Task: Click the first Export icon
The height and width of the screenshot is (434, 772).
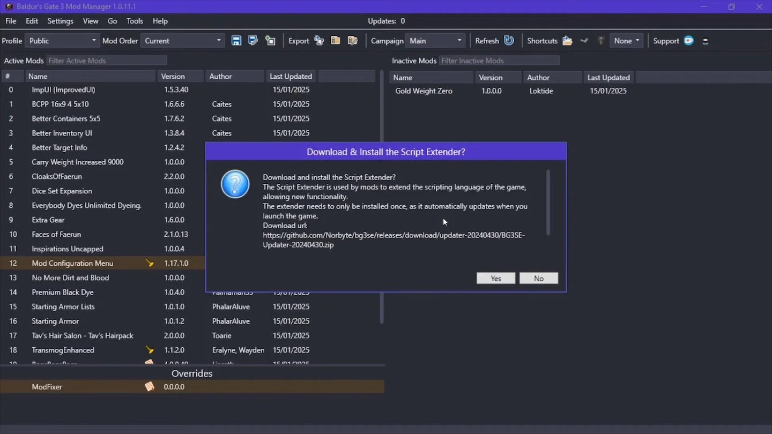Action: (x=319, y=41)
